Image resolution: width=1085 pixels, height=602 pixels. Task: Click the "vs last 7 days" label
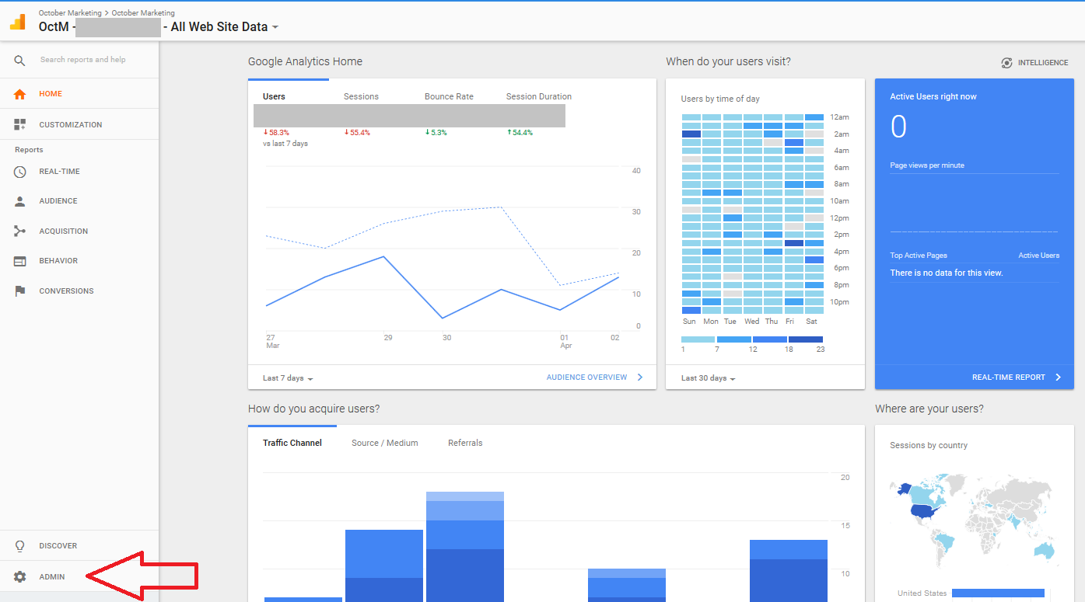285,144
